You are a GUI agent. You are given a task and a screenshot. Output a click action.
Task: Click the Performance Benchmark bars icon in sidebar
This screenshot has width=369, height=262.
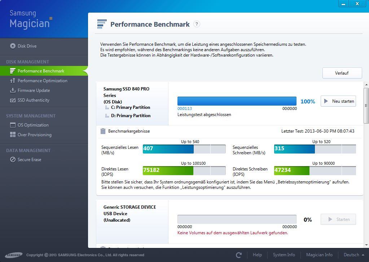pos(13,71)
